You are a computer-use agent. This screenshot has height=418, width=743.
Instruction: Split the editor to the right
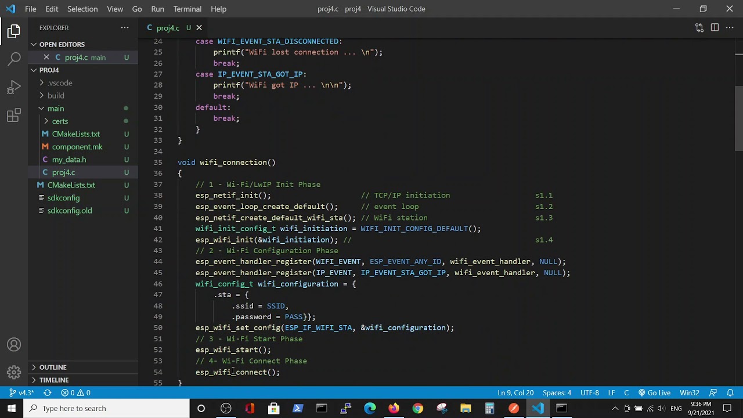point(715,28)
